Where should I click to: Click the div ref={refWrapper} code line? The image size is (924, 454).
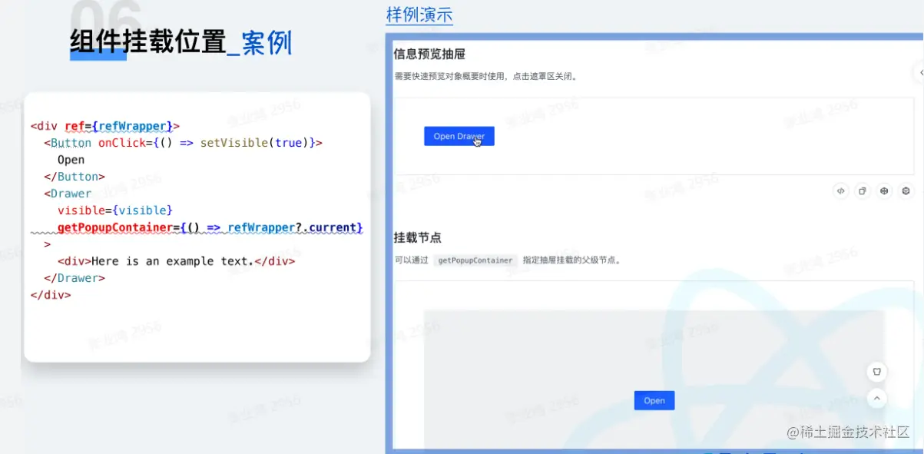click(105, 126)
